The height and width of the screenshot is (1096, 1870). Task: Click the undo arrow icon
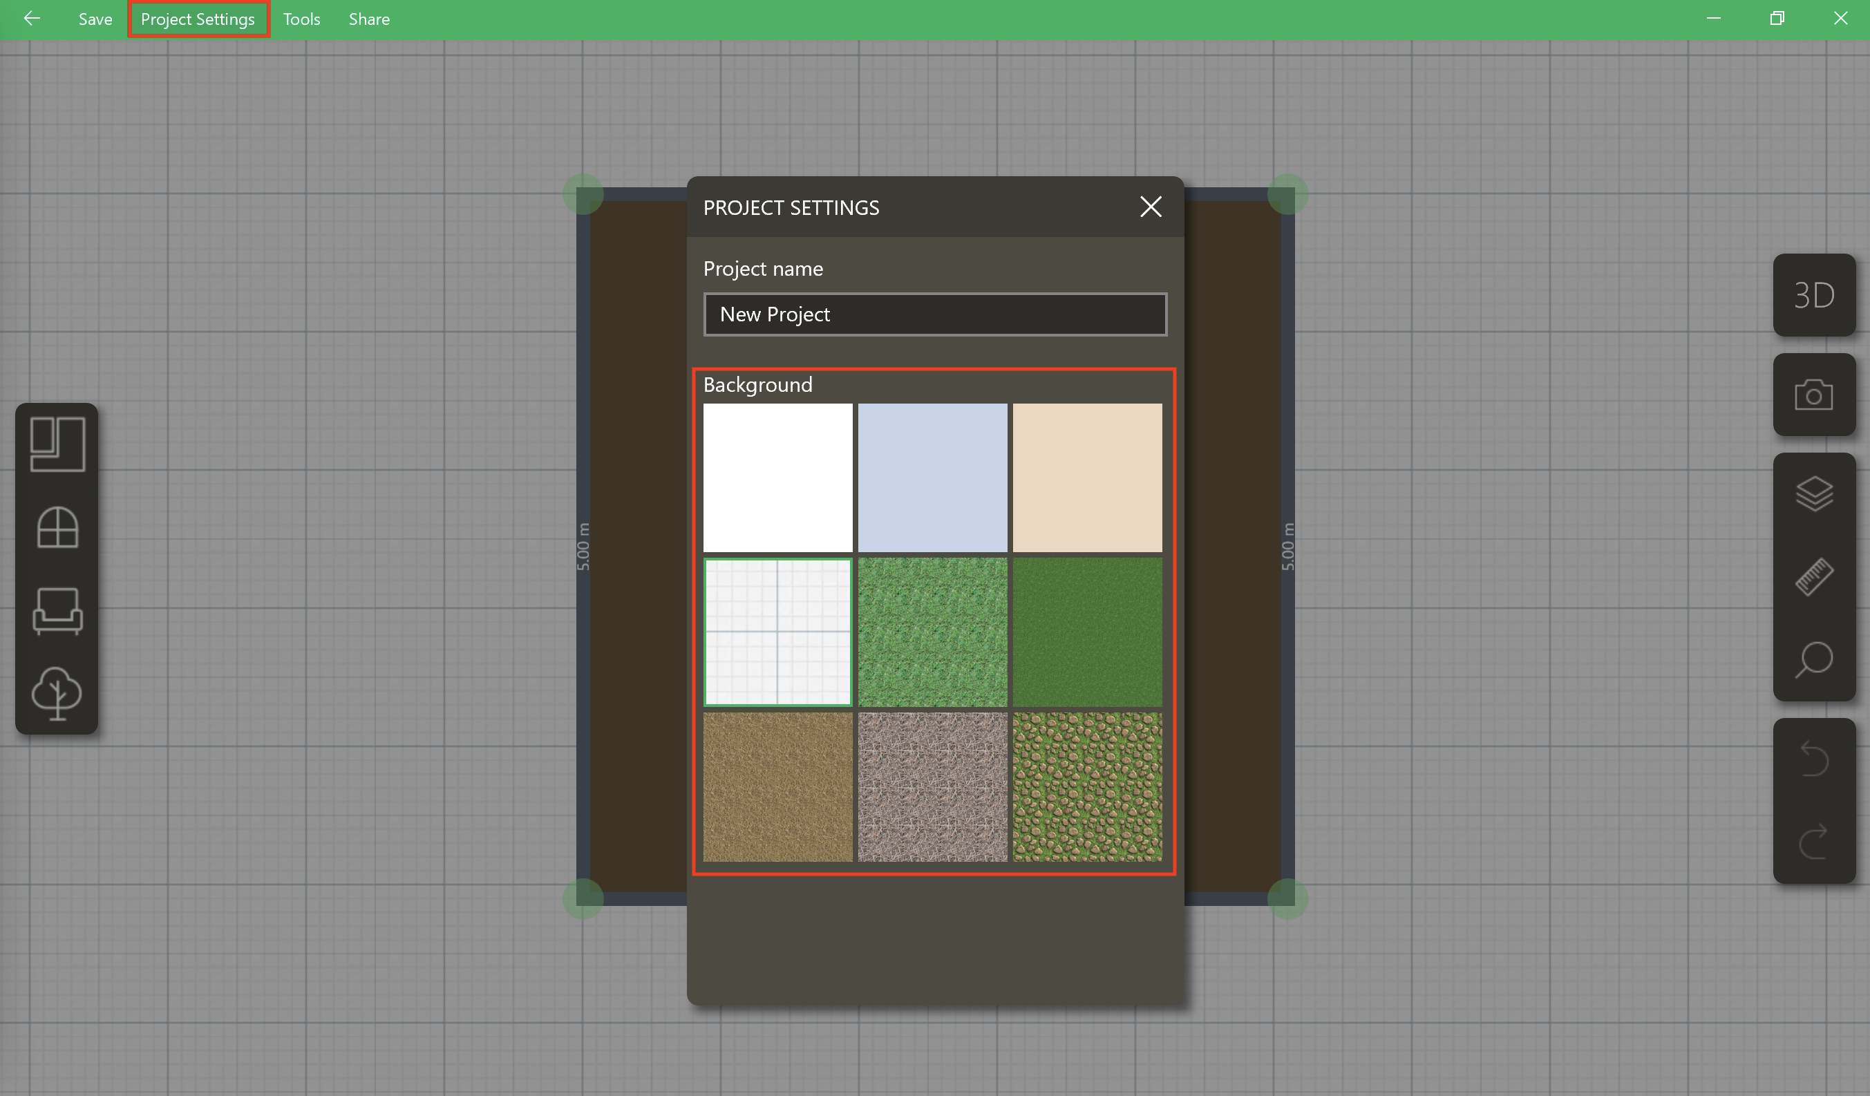tap(1813, 760)
